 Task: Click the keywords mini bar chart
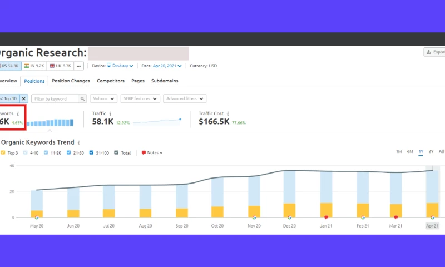tap(50, 122)
